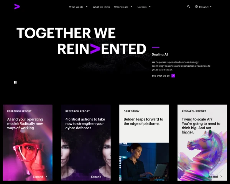This screenshot has width=230, height=184.
Task: Expand the Careers menu chevron
Action: click(x=149, y=7)
